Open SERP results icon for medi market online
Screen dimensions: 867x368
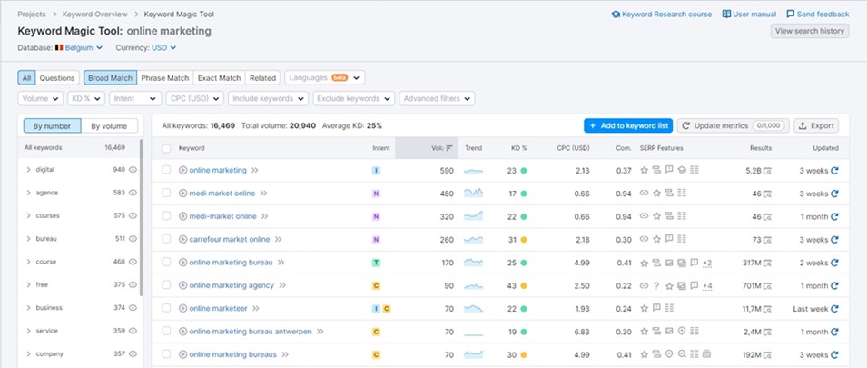pyautogui.click(x=767, y=194)
